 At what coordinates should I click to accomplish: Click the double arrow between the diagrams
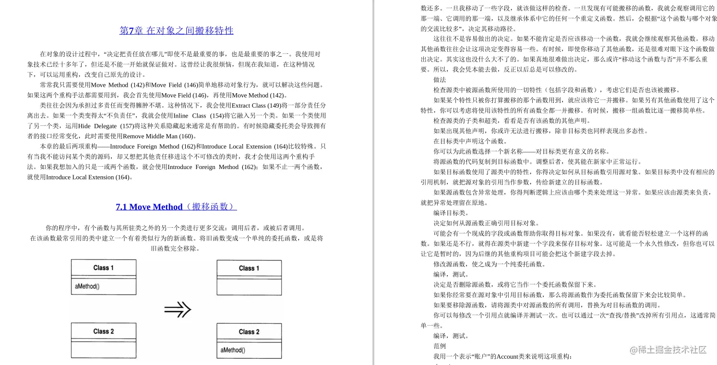click(x=179, y=310)
